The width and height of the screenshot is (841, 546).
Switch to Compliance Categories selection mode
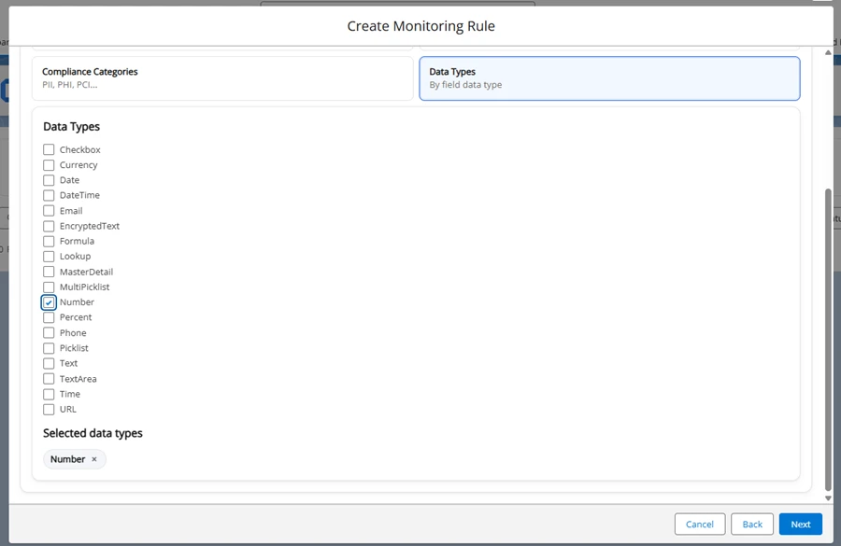point(221,78)
